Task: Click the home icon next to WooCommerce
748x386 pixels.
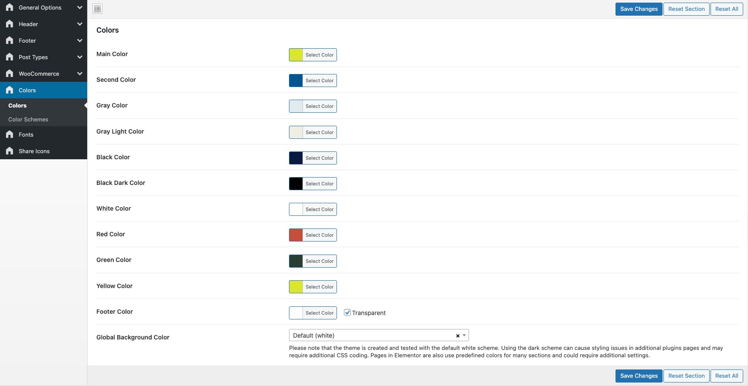Action: [x=10, y=74]
